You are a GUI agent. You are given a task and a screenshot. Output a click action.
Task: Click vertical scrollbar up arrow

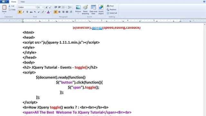(205, 24)
